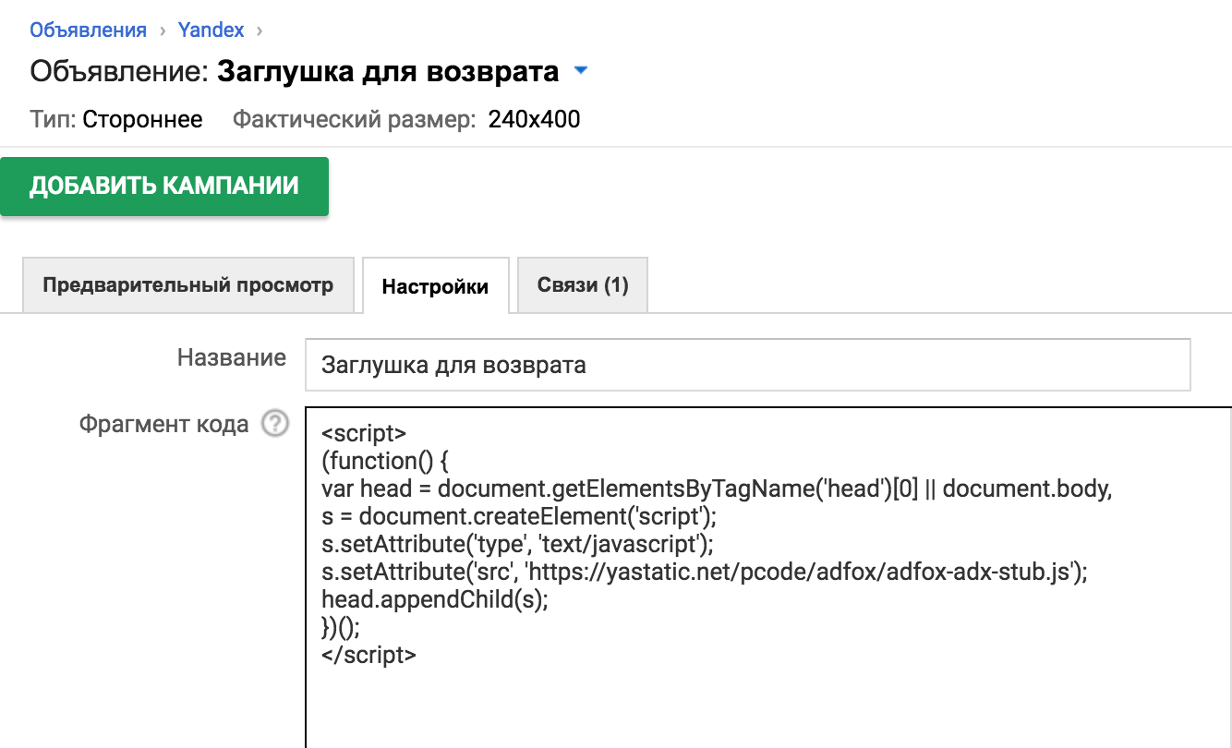This screenshot has width=1232, height=748.
Task: Place cursor on the opening <script> line
Action: pos(364,433)
